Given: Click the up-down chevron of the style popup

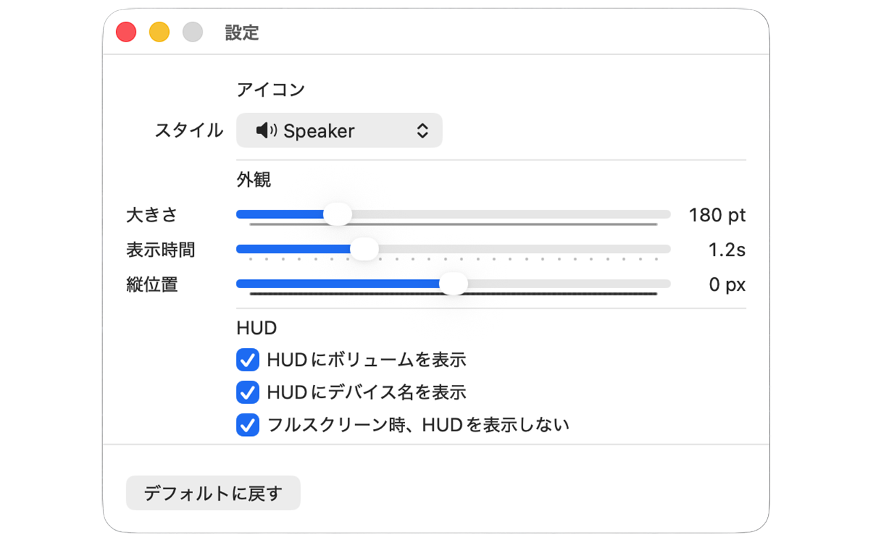Looking at the screenshot, I should (x=422, y=131).
